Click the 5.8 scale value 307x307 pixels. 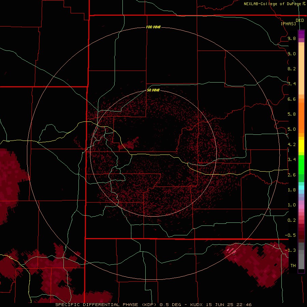pyautogui.click(x=292, y=114)
